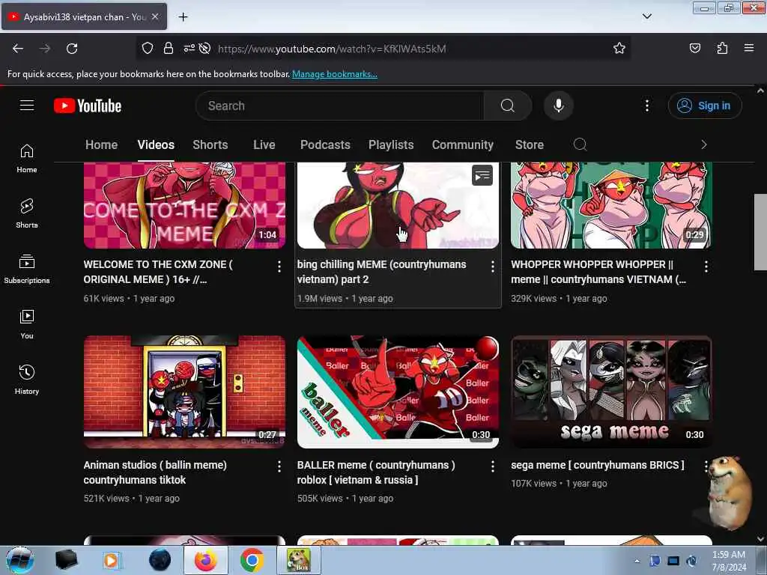Click the page vertical scrollbar thumb
The height and width of the screenshot is (575, 767).
click(x=760, y=232)
